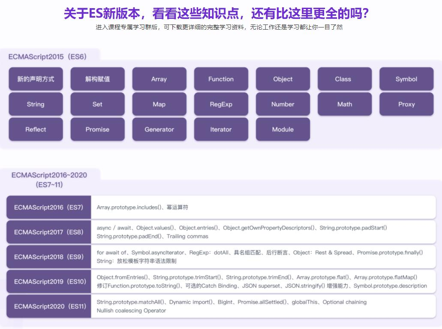This screenshot has height=329, width=442.
Task: Switch to the ECMAScript2016~2020 section tab
Action: tap(49, 180)
